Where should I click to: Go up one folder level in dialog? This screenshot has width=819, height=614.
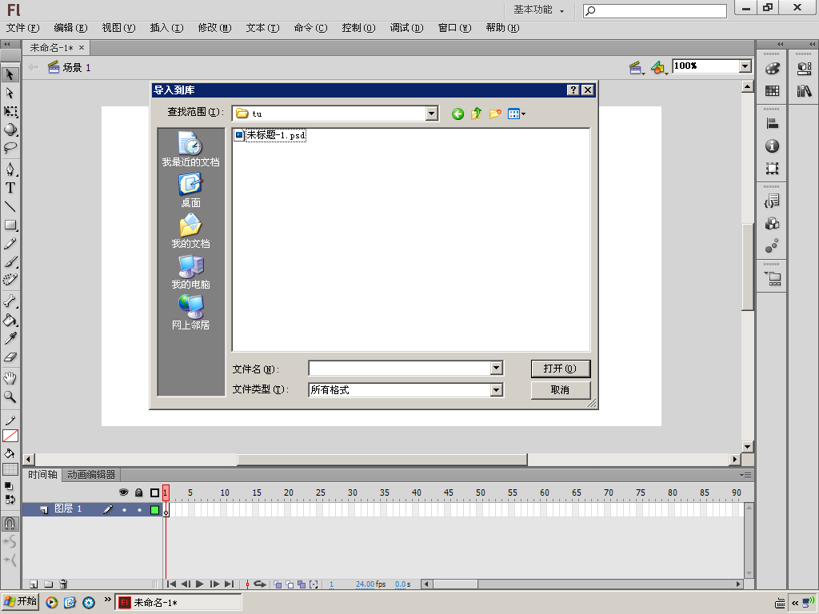pos(477,114)
